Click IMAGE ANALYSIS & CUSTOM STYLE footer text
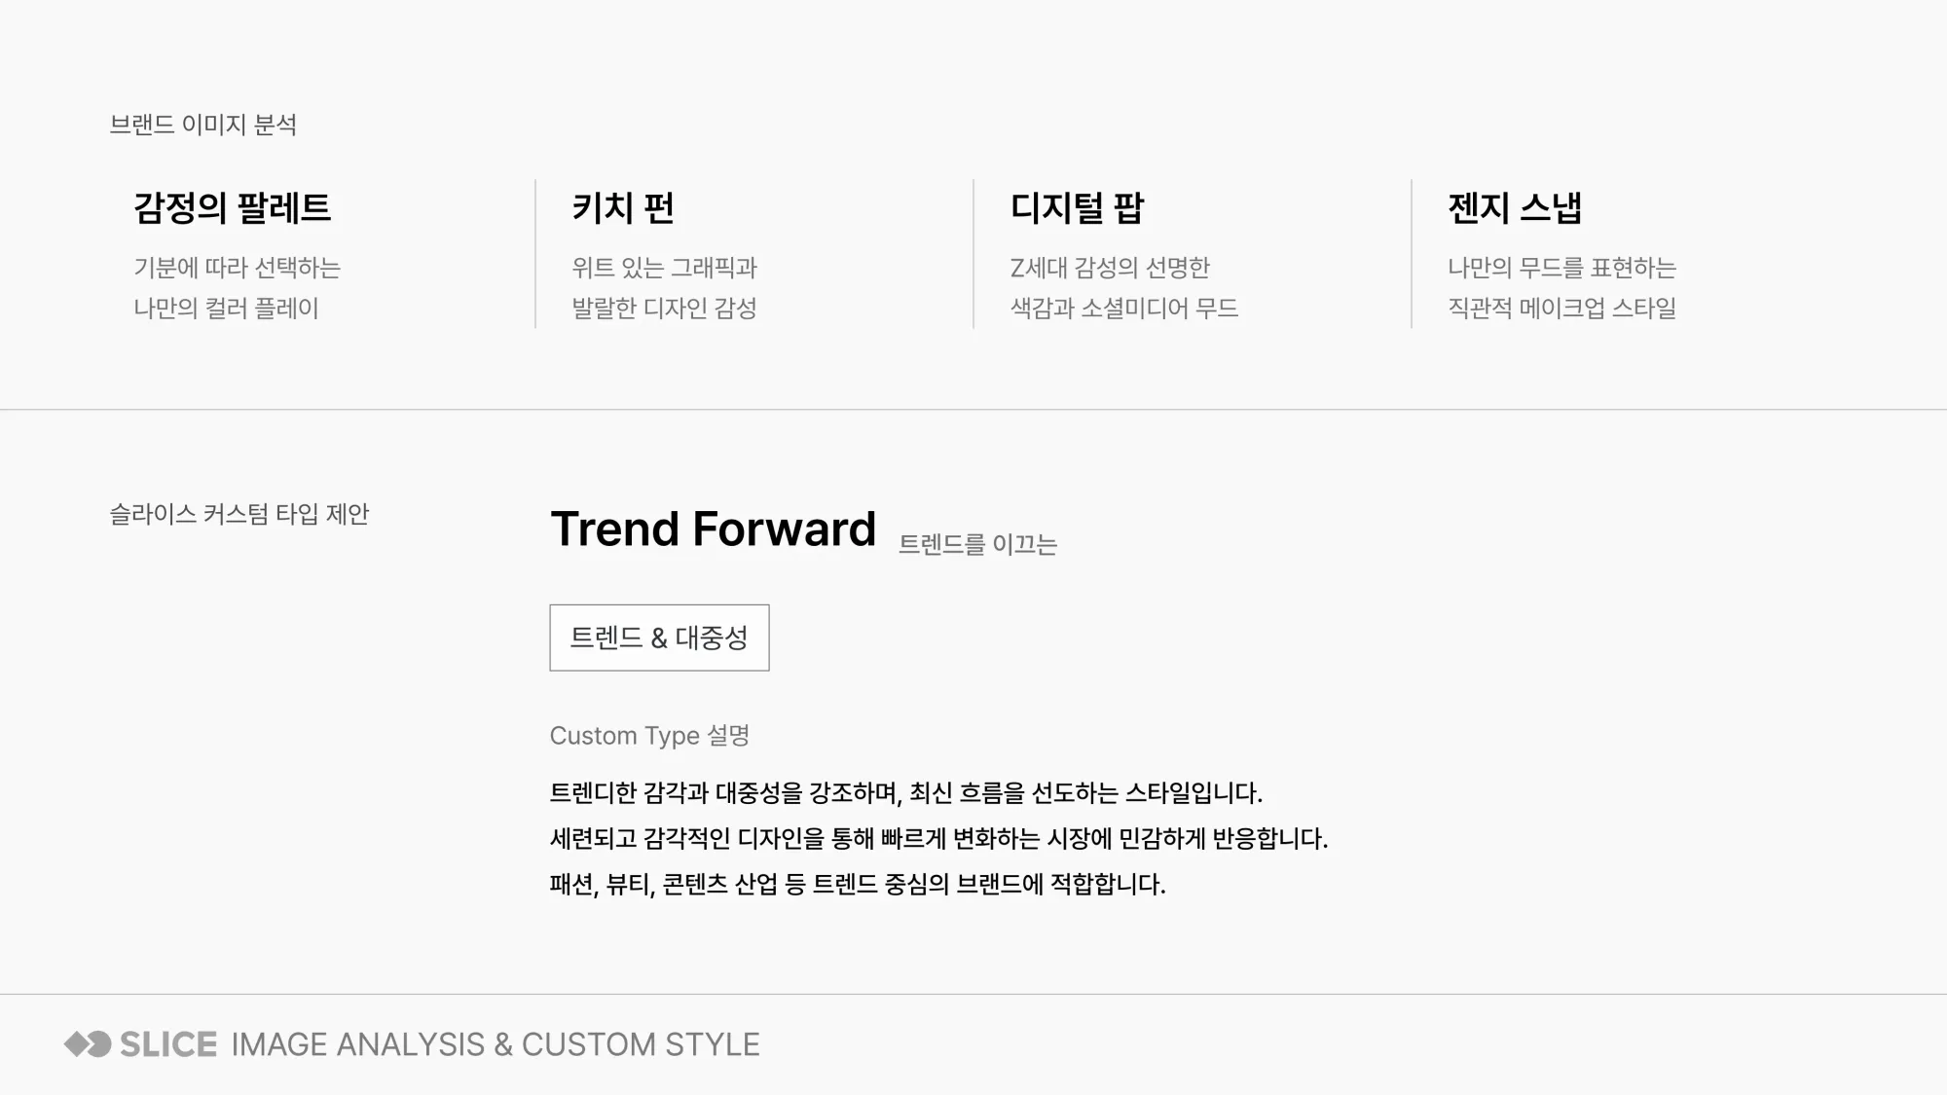1947x1095 pixels. coord(496,1044)
